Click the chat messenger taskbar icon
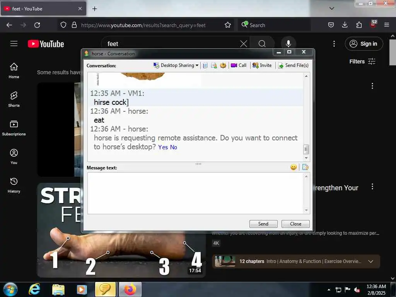 [105, 289]
